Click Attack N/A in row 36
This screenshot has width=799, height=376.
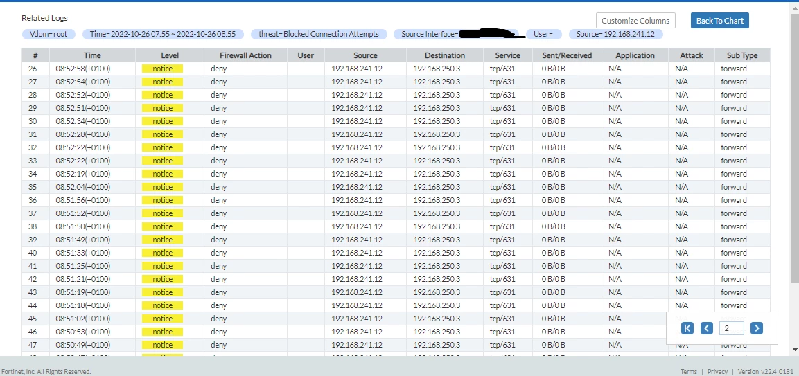point(681,200)
